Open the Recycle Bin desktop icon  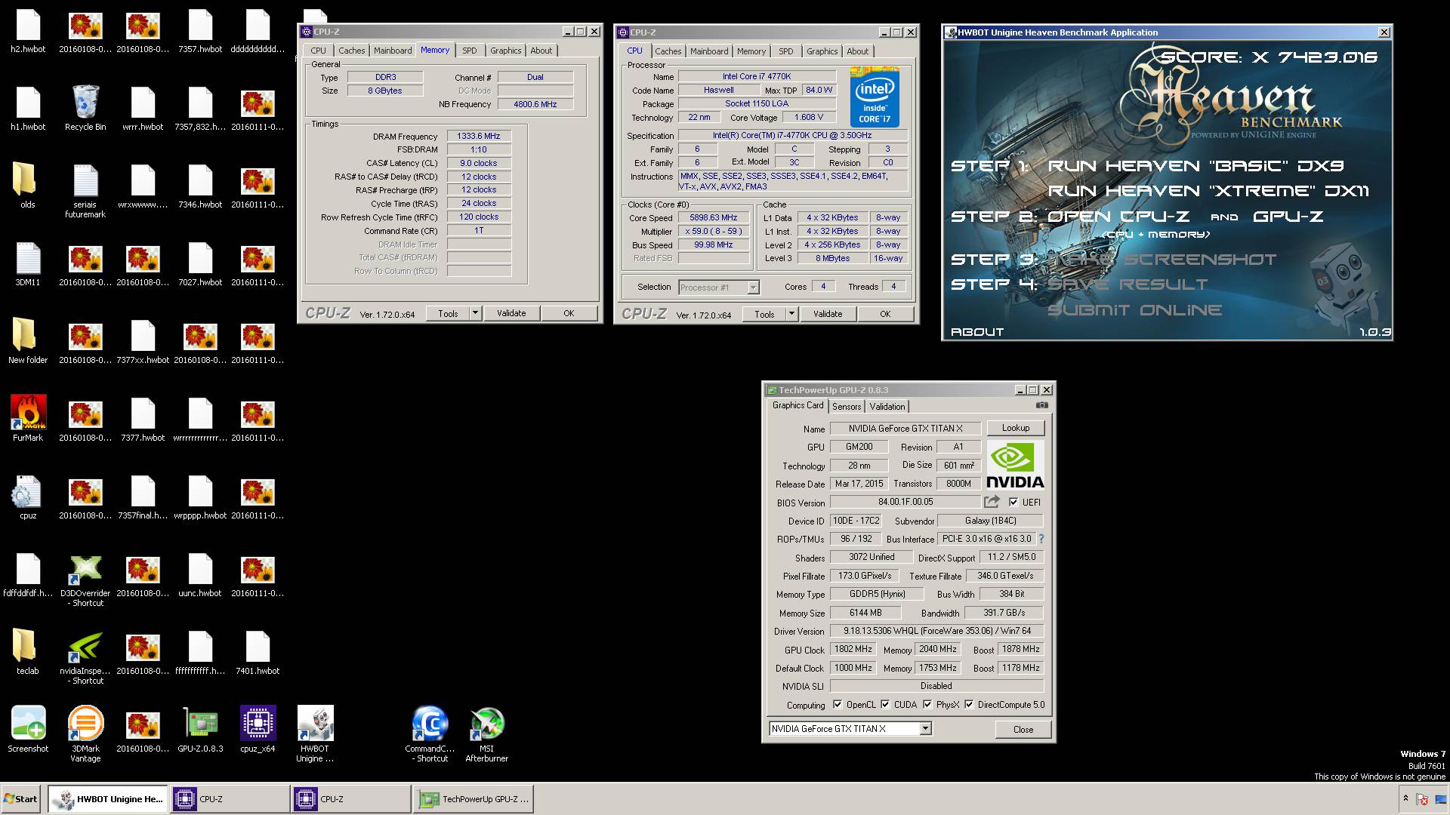click(85, 108)
